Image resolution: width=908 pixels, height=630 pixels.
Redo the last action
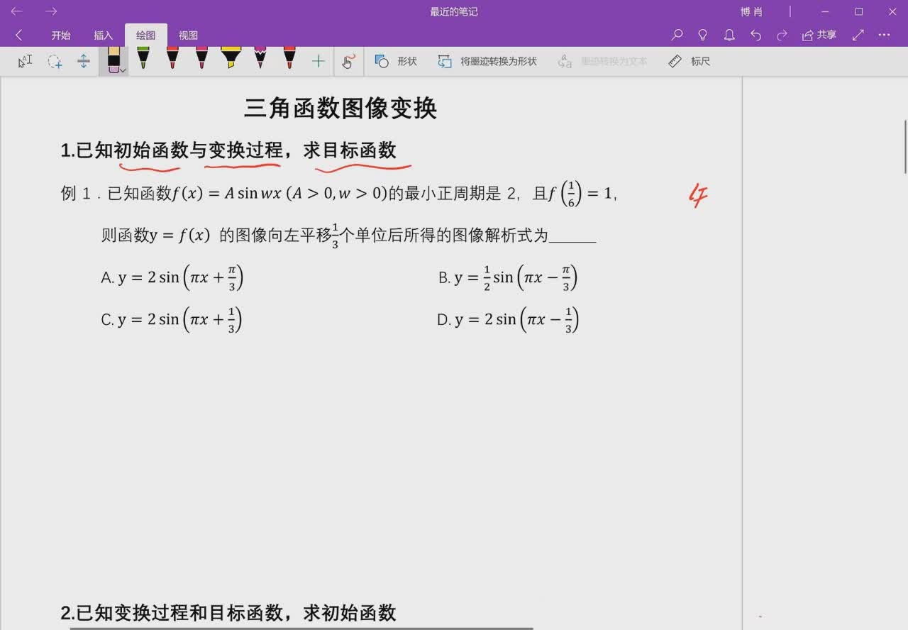(782, 35)
